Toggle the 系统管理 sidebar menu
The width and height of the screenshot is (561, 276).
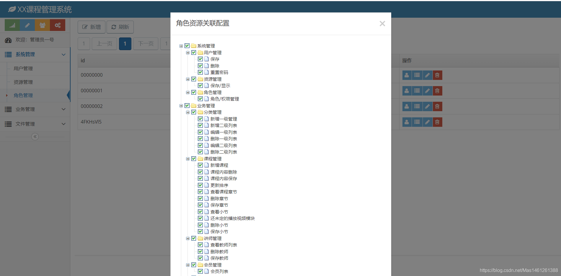[x=35, y=55]
